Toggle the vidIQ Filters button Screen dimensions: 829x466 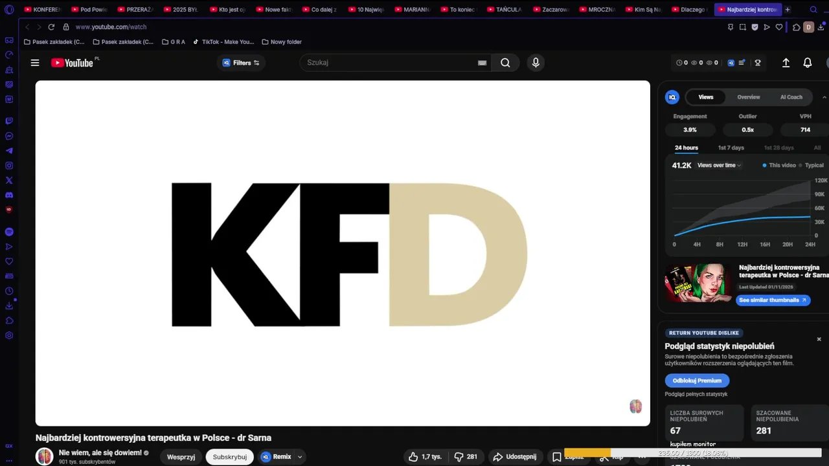[241, 63]
